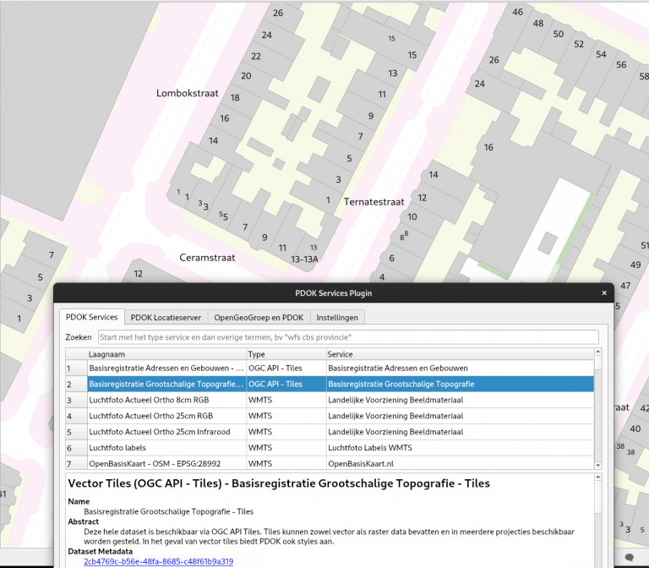Screen dimensions: 649x568
Task: Click WMTS type cell of Luchtfoto labels row
Action: coord(286,448)
